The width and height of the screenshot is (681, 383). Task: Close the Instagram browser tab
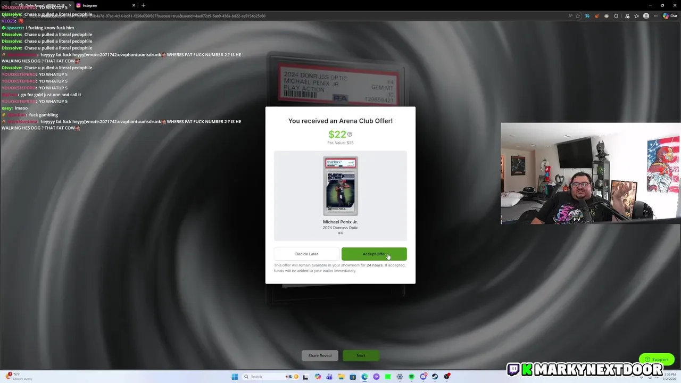(134, 5)
